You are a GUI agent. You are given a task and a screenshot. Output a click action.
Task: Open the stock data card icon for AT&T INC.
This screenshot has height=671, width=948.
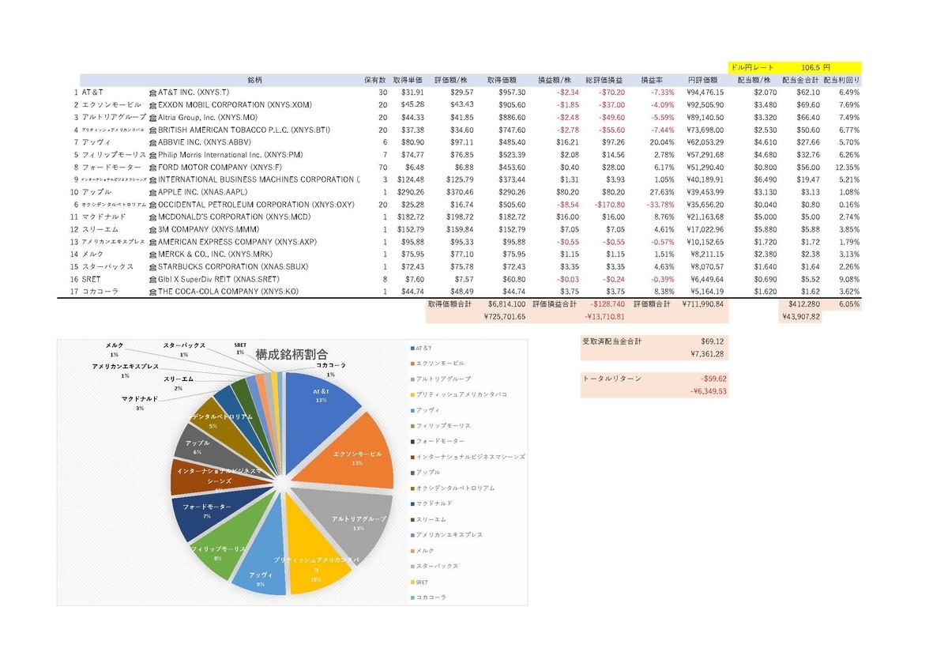[152, 92]
